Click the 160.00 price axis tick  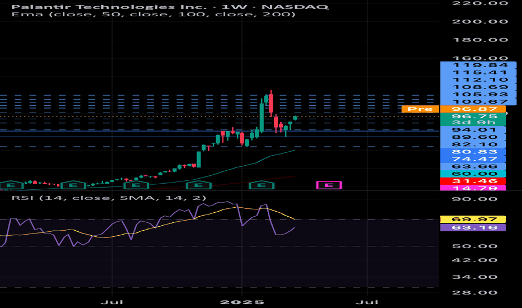(x=480, y=58)
